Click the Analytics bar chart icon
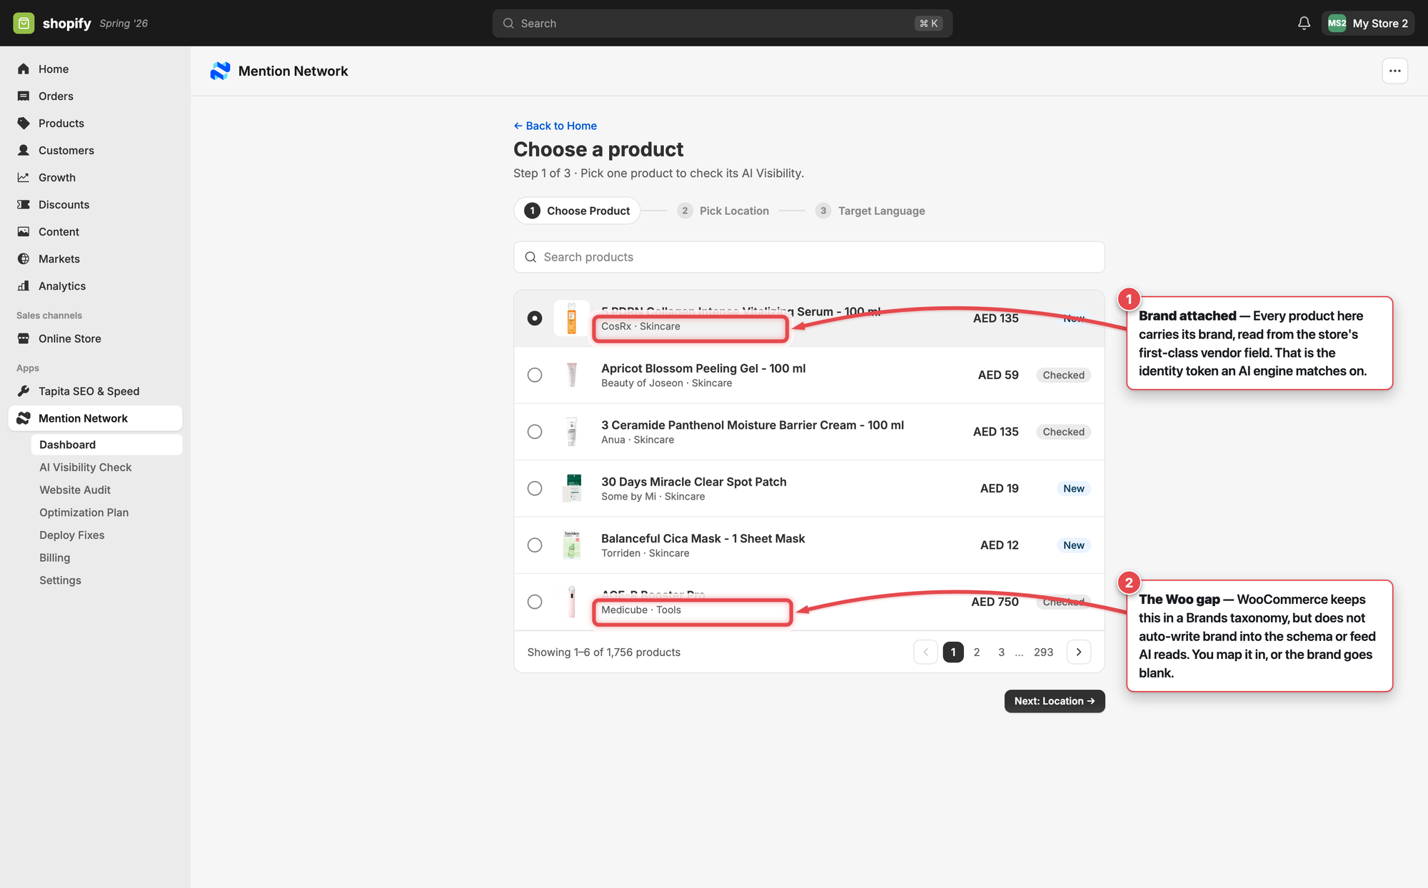Screen dimensions: 1428x888 [x=24, y=286]
